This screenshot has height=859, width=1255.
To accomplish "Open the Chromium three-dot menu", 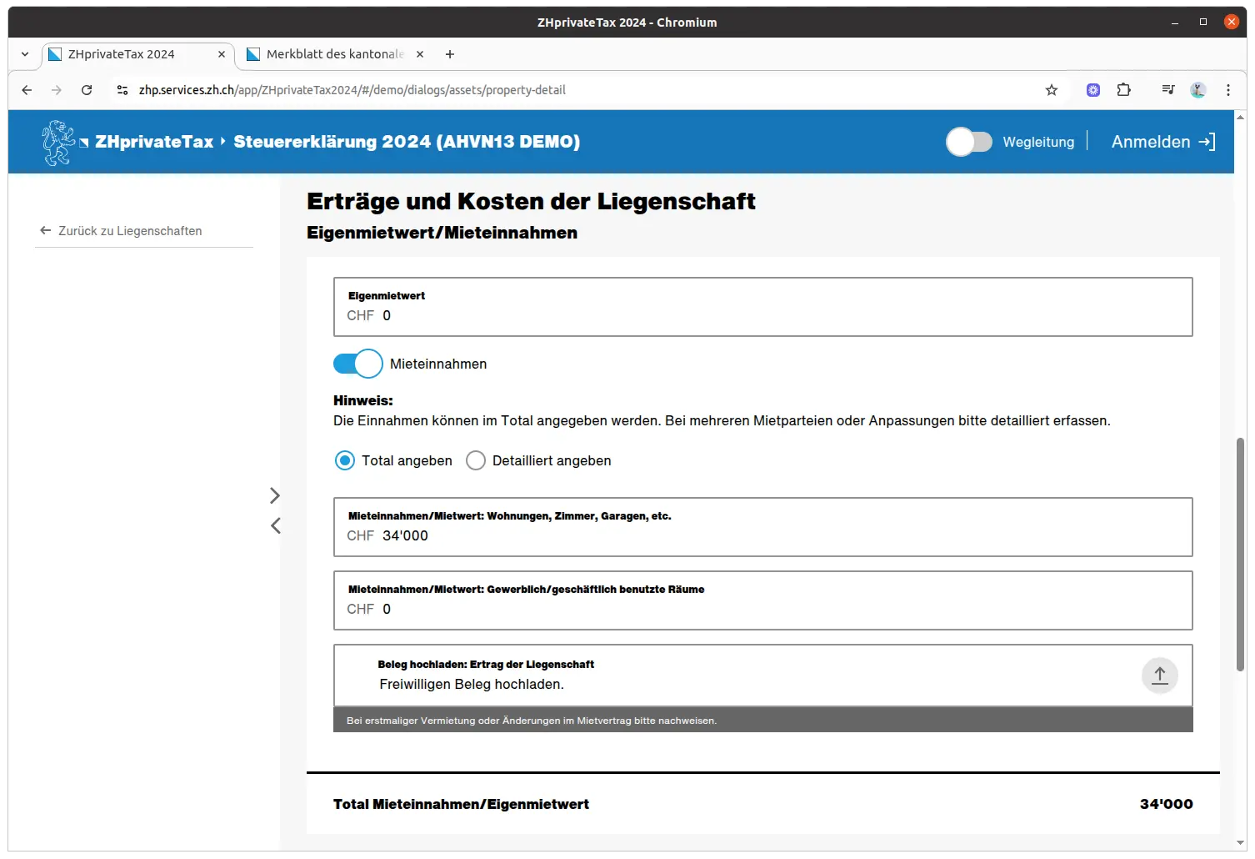I will (x=1228, y=90).
